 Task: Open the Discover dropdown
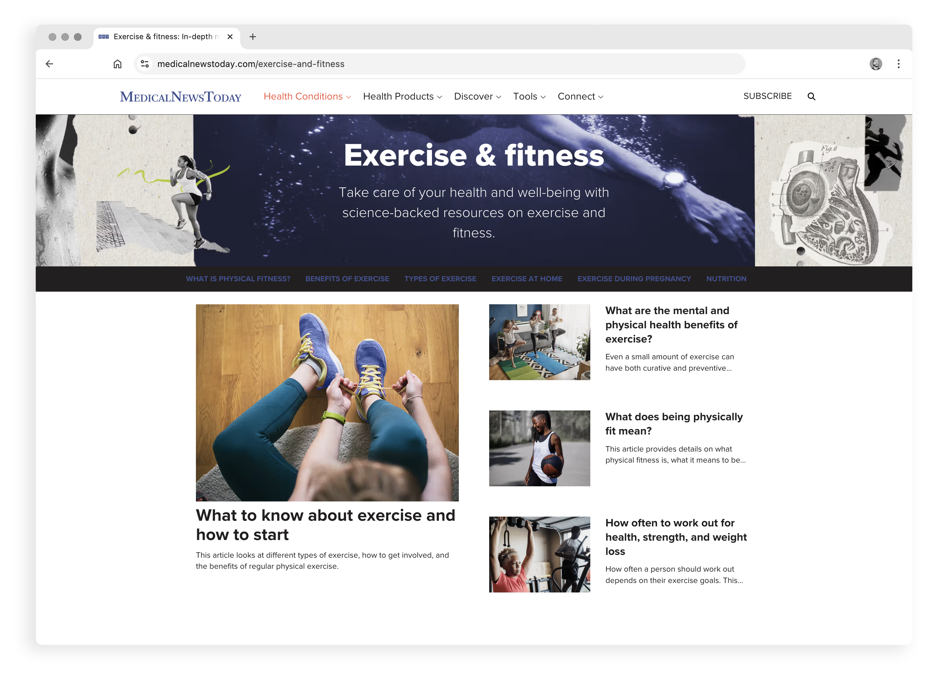477,96
